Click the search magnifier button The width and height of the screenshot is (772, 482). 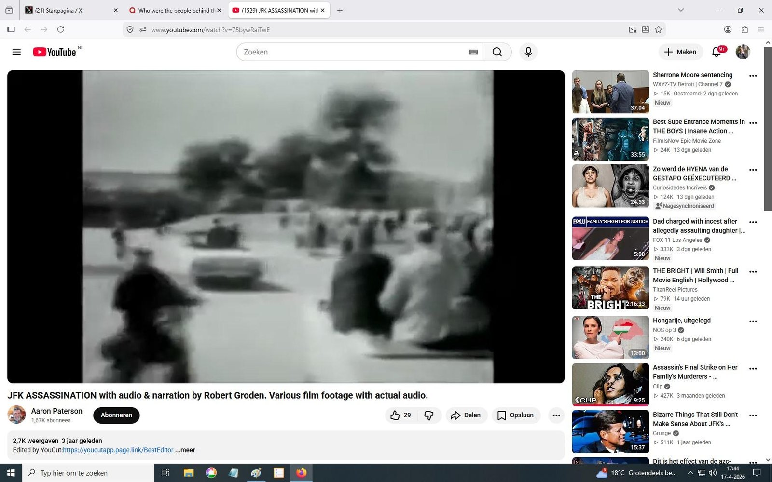pos(497,52)
